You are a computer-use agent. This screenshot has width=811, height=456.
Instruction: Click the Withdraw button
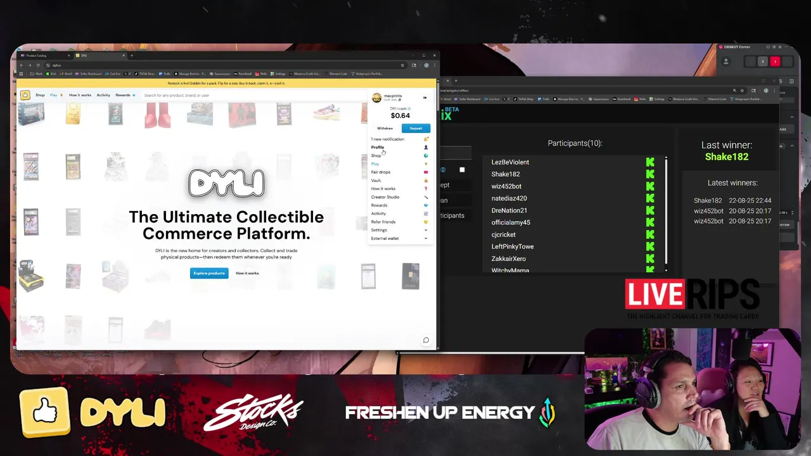(x=385, y=128)
